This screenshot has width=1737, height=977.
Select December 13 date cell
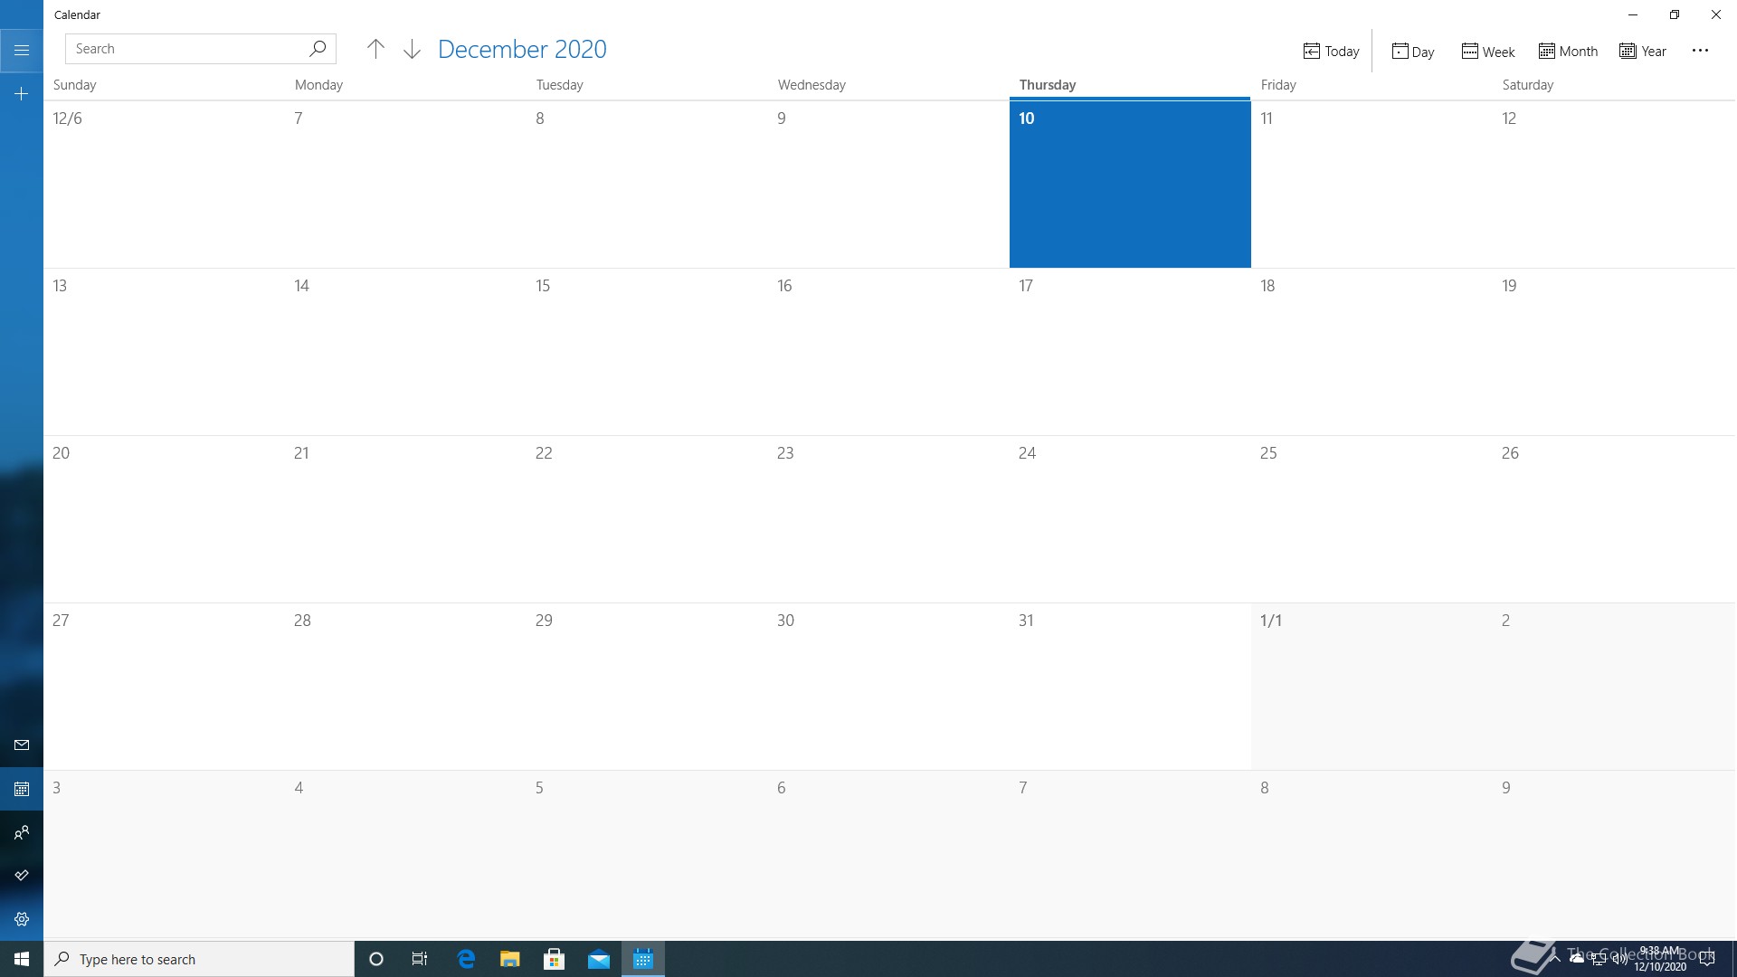[164, 352]
